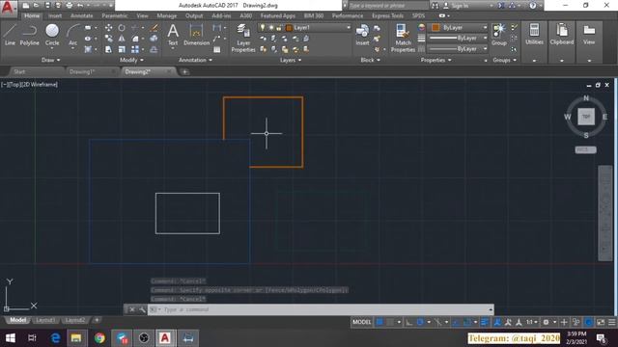The image size is (618, 347).
Task: Toggle lineweight display in status bar
Action: pyautogui.click(x=485, y=322)
